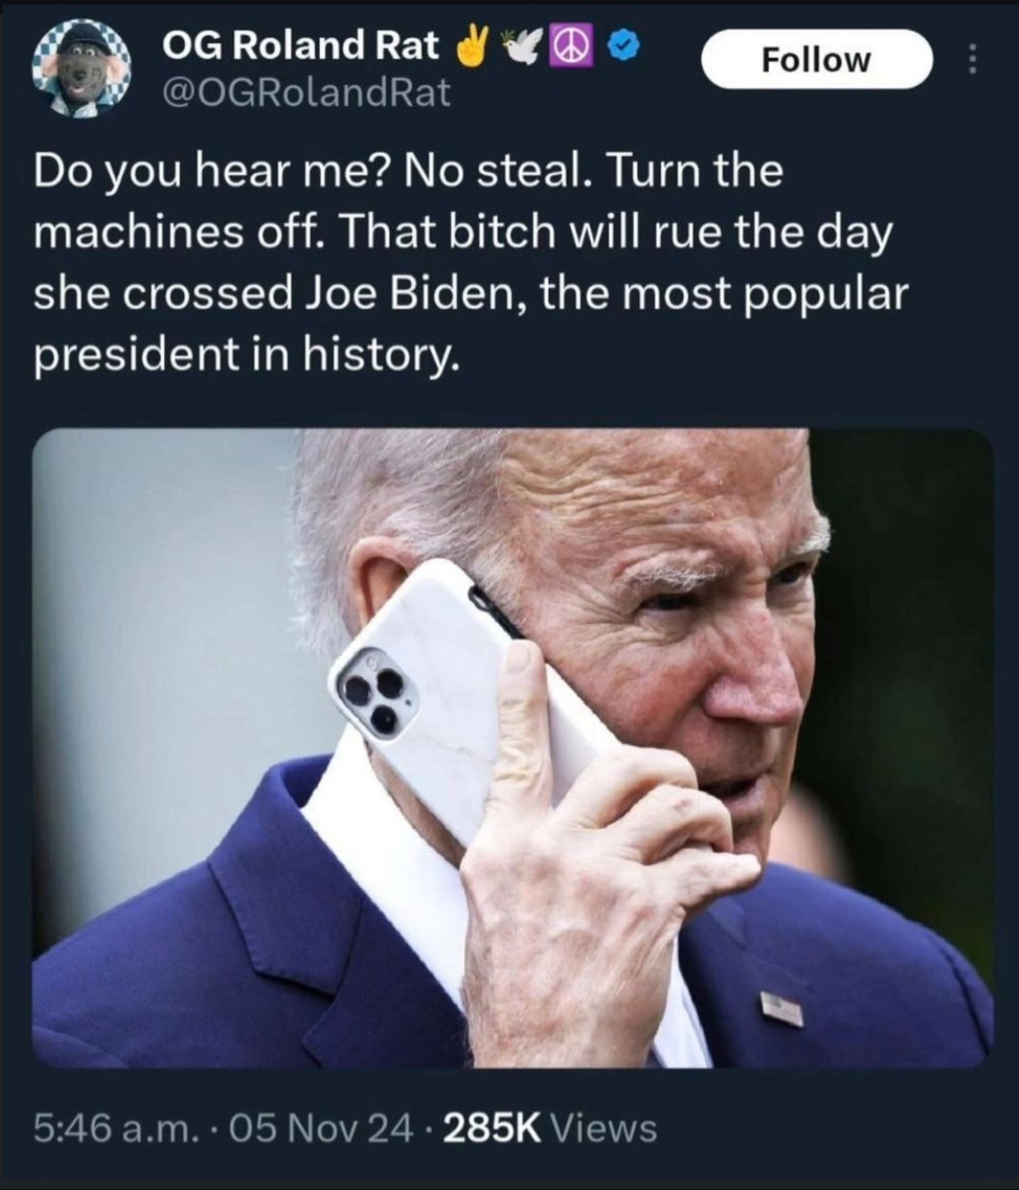Open the OG Roland Rat display name link
Viewport: 1019px width, 1190px height.
click(x=300, y=45)
